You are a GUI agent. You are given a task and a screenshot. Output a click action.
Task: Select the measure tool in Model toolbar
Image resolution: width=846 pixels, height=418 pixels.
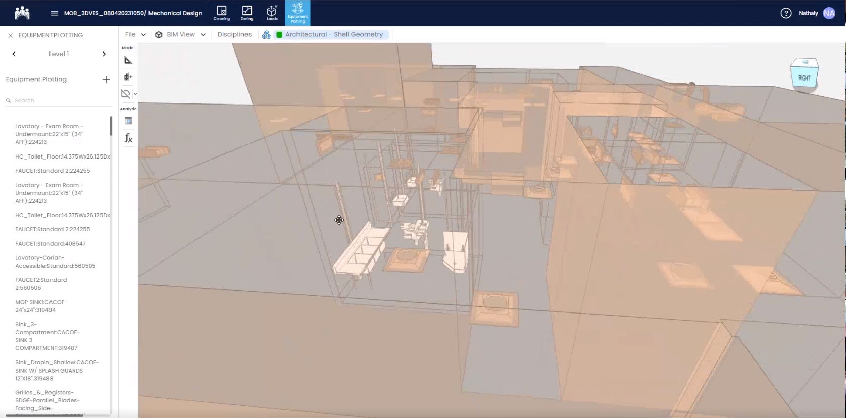click(x=128, y=60)
